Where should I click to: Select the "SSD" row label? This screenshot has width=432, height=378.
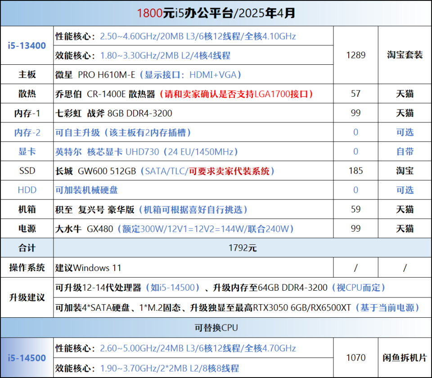[x=27, y=171]
